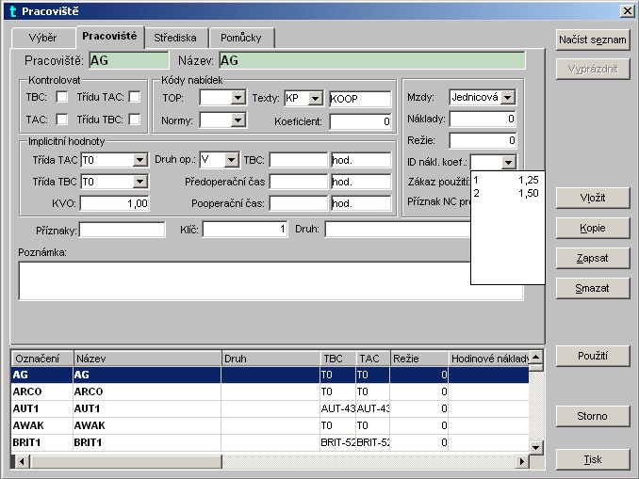Screen dimensions: 639x479
Task: Click the Klíč field showing 1
Action: point(245,230)
